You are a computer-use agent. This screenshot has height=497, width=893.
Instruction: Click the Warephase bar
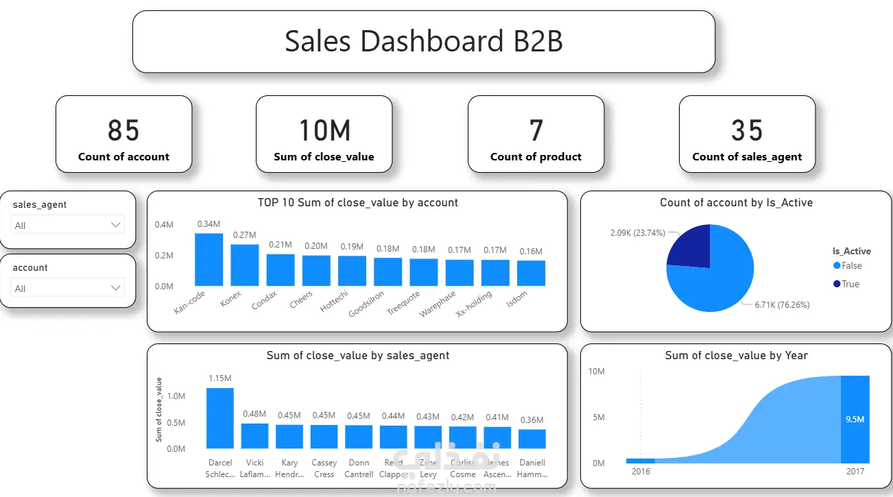coord(460,273)
